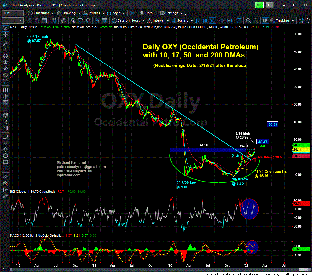Click the mptrader.com text on chart
This screenshot has height=276, width=312.
point(68,175)
